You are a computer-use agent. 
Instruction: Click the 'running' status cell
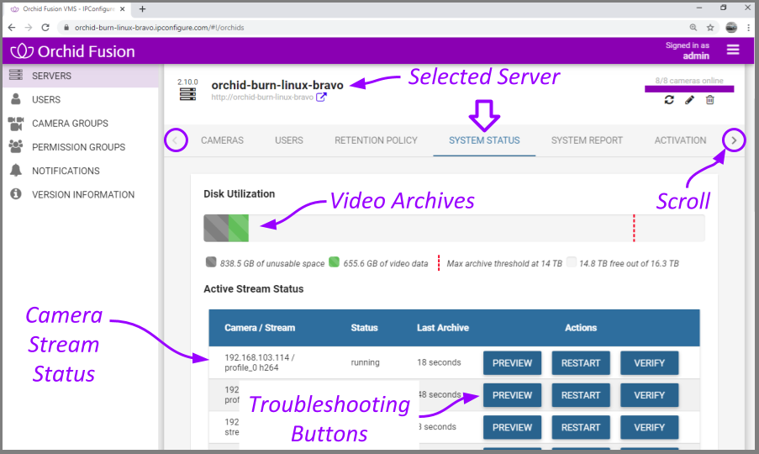pyautogui.click(x=365, y=362)
